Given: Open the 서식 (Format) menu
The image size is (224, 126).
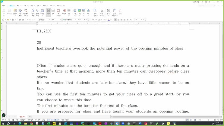Looking at the screenshot, I should click(x=32, y=5).
